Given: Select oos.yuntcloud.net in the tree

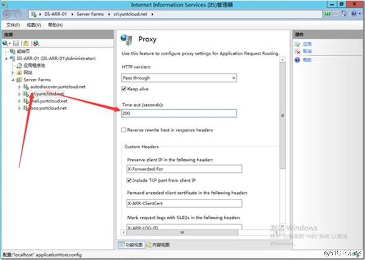Looking at the screenshot, I should click(48, 108).
